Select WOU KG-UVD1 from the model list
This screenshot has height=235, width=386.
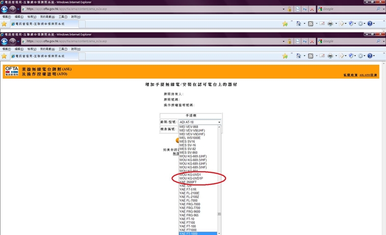click(x=190, y=175)
